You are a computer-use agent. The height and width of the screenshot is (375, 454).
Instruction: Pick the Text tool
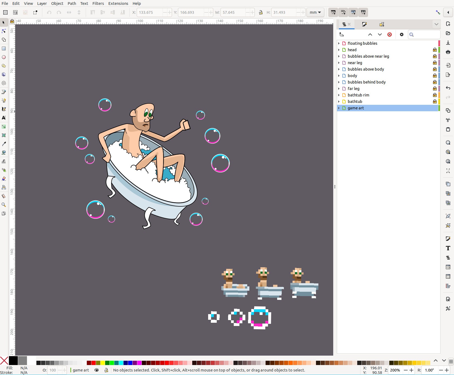click(4, 118)
